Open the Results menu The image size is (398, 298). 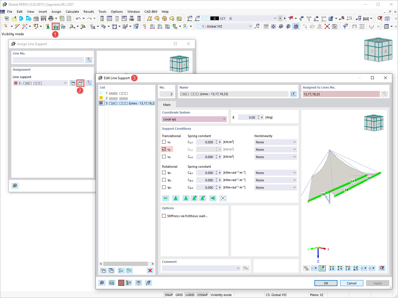[89, 12]
